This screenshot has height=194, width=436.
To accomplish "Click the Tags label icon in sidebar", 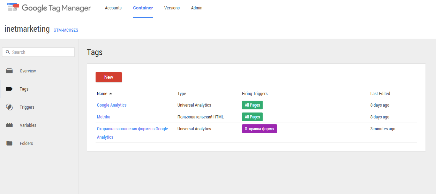I will click(x=9, y=89).
